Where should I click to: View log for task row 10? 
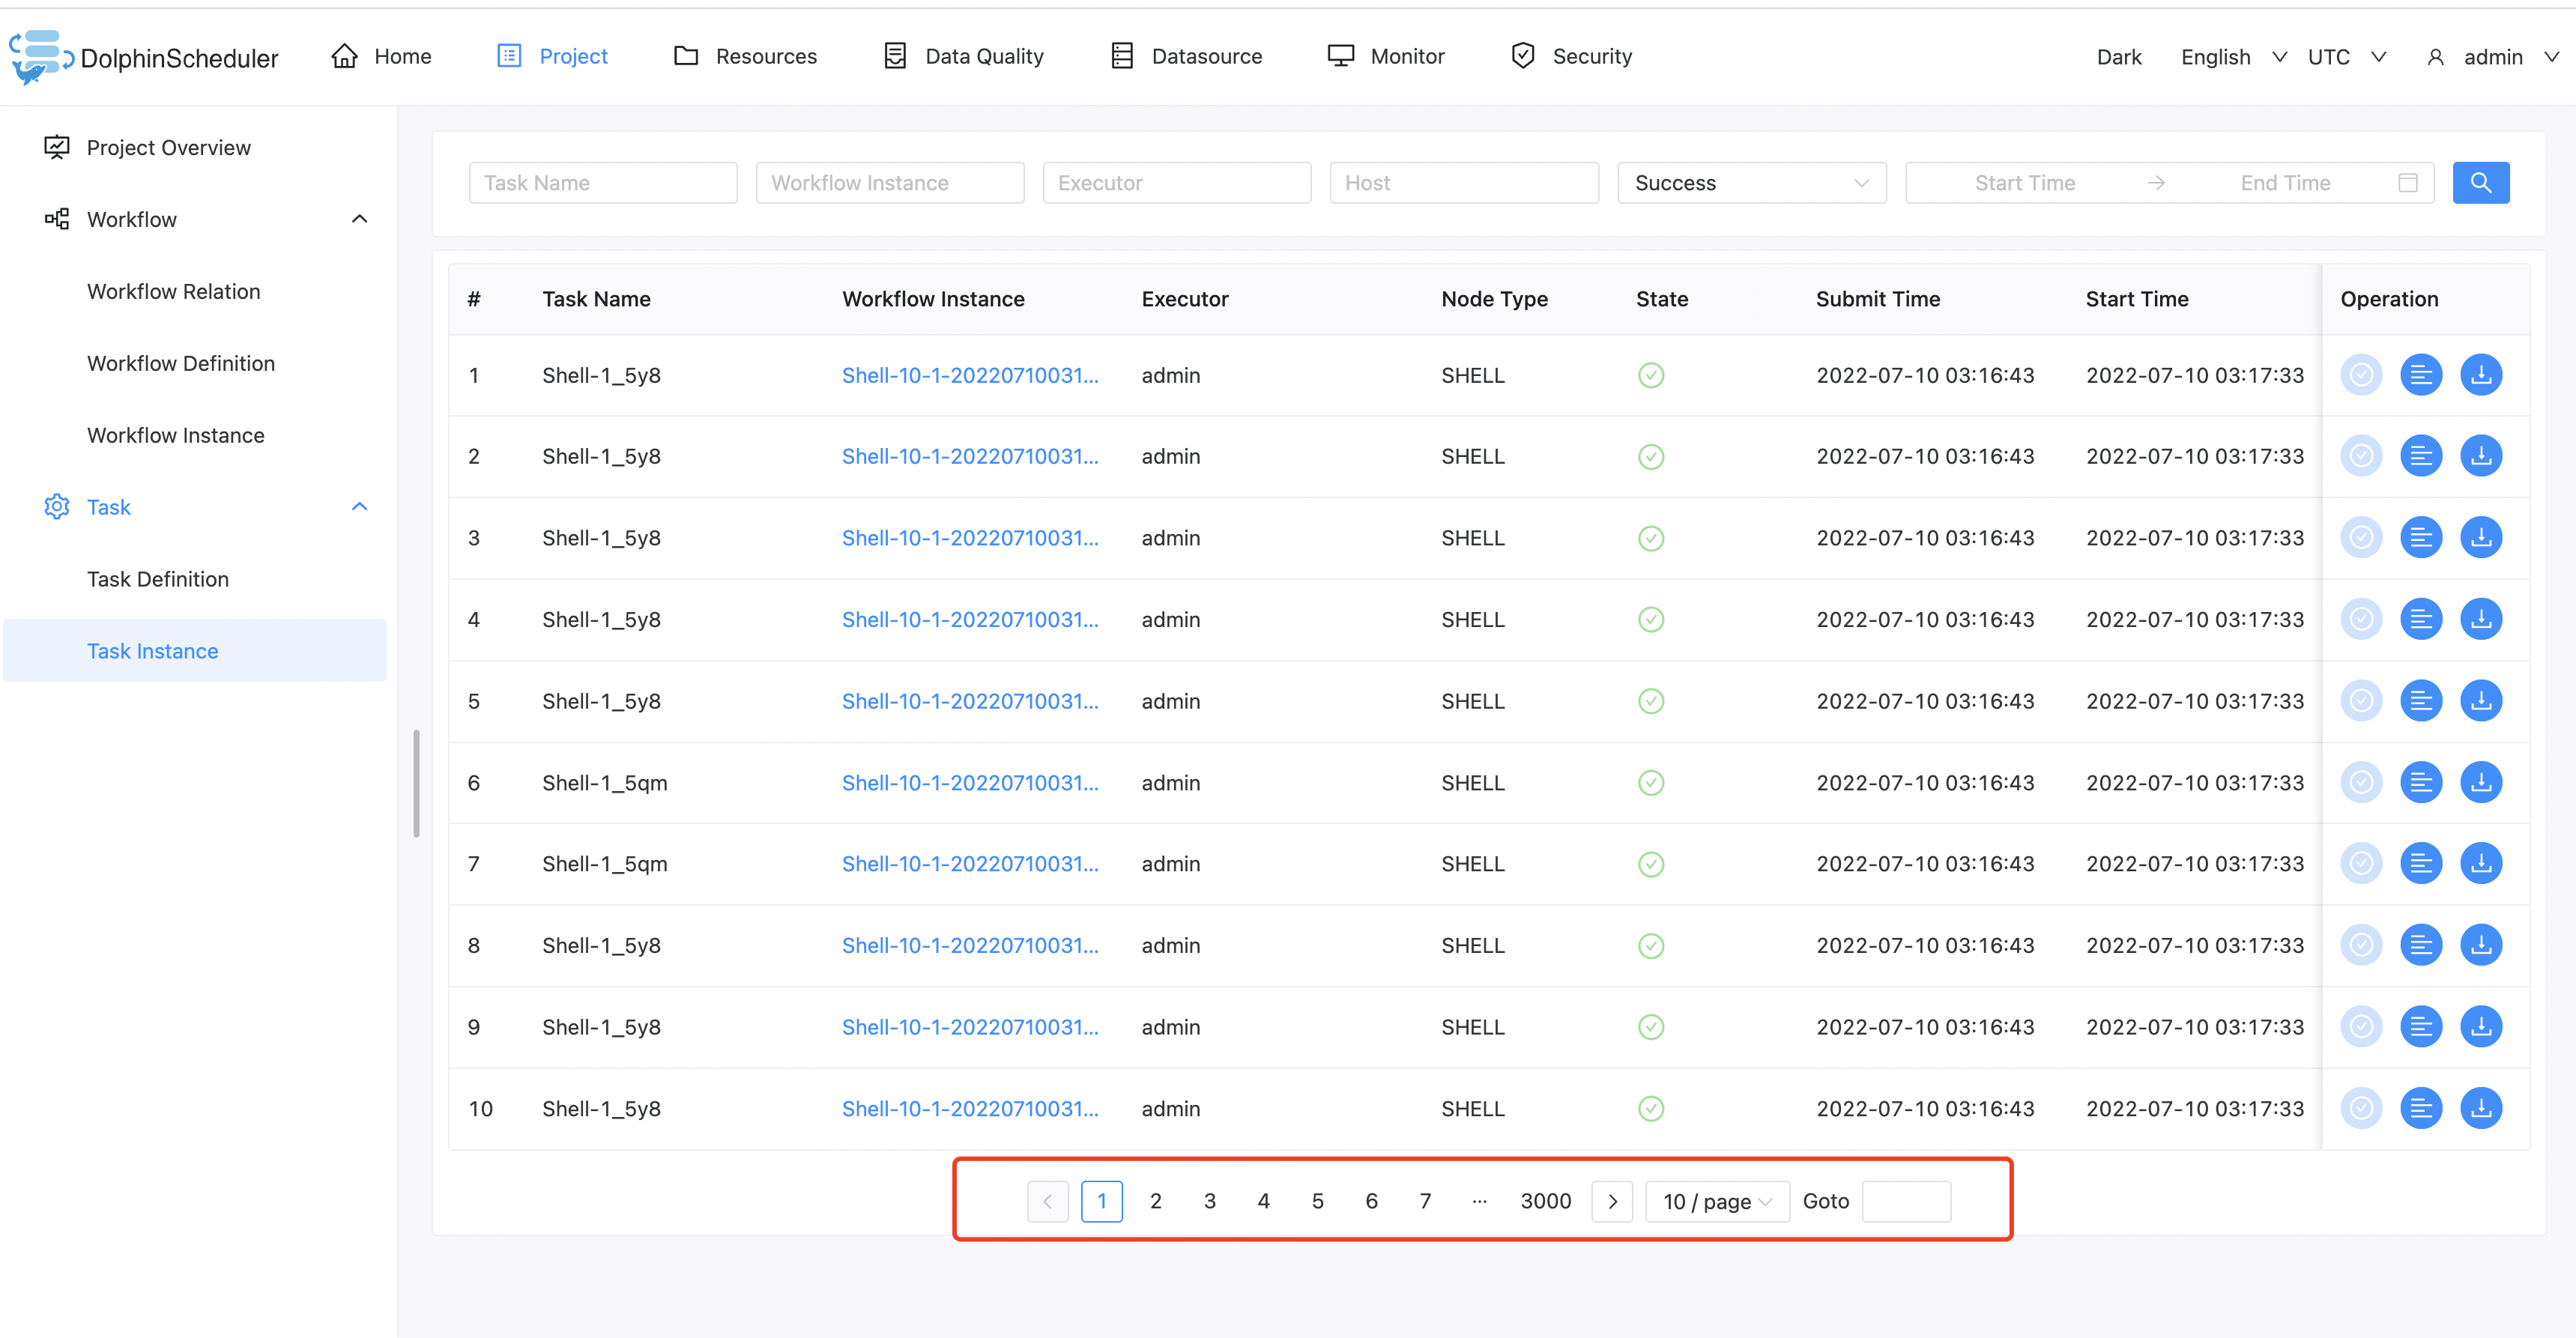pos(2420,1108)
